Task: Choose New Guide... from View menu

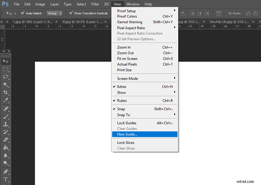Action: pyautogui.click(x=145, y=134)
